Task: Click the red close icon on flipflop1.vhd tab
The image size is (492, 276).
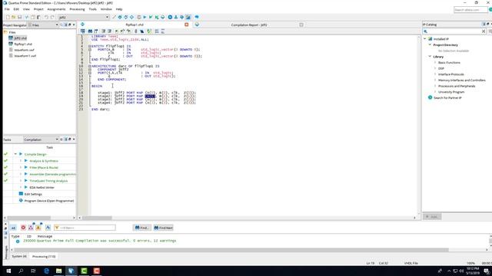Action: 186,25
